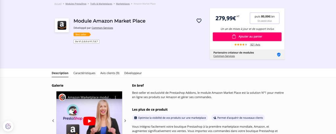Show next gallery item with right arrow
Image resolution: width=336 pixels, height=134 pixels.
pyautogui.click(x=125, y=121)
